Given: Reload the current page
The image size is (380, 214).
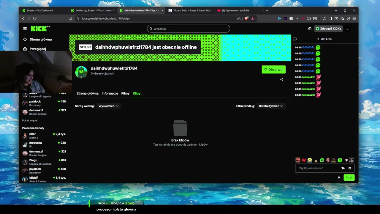Looking at the screenshot, I should 35,18.
